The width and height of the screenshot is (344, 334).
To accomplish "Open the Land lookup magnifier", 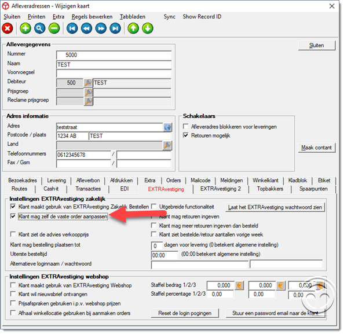I will [167, 145].
